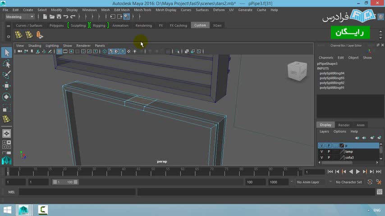Open the shelf options menu button

9,36
